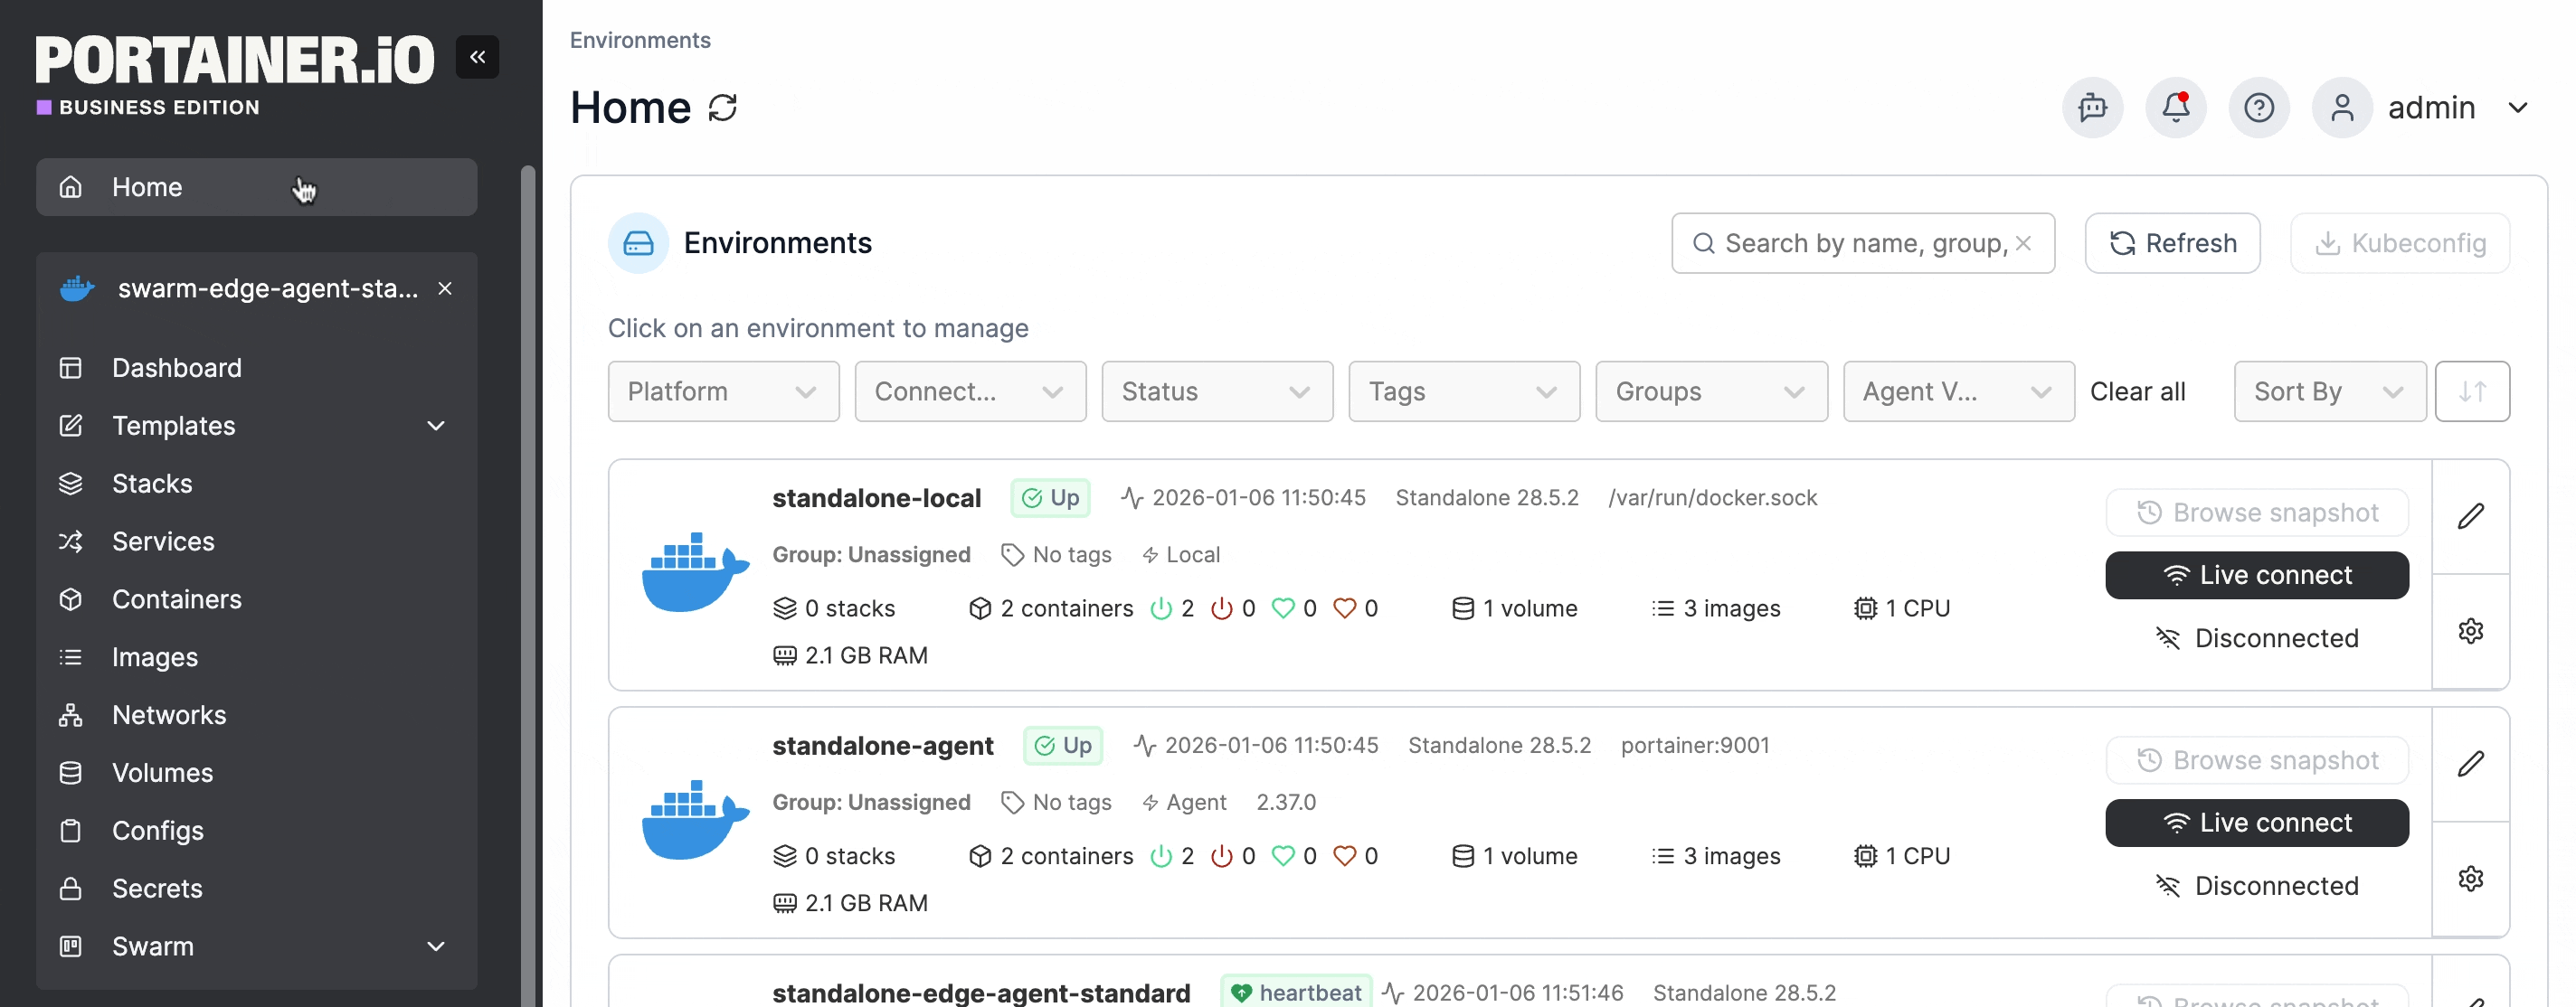Open the Platform filter dropdown
Image resolution: width=2576 pixels, height=1007 pixels.
click(722, 391)
